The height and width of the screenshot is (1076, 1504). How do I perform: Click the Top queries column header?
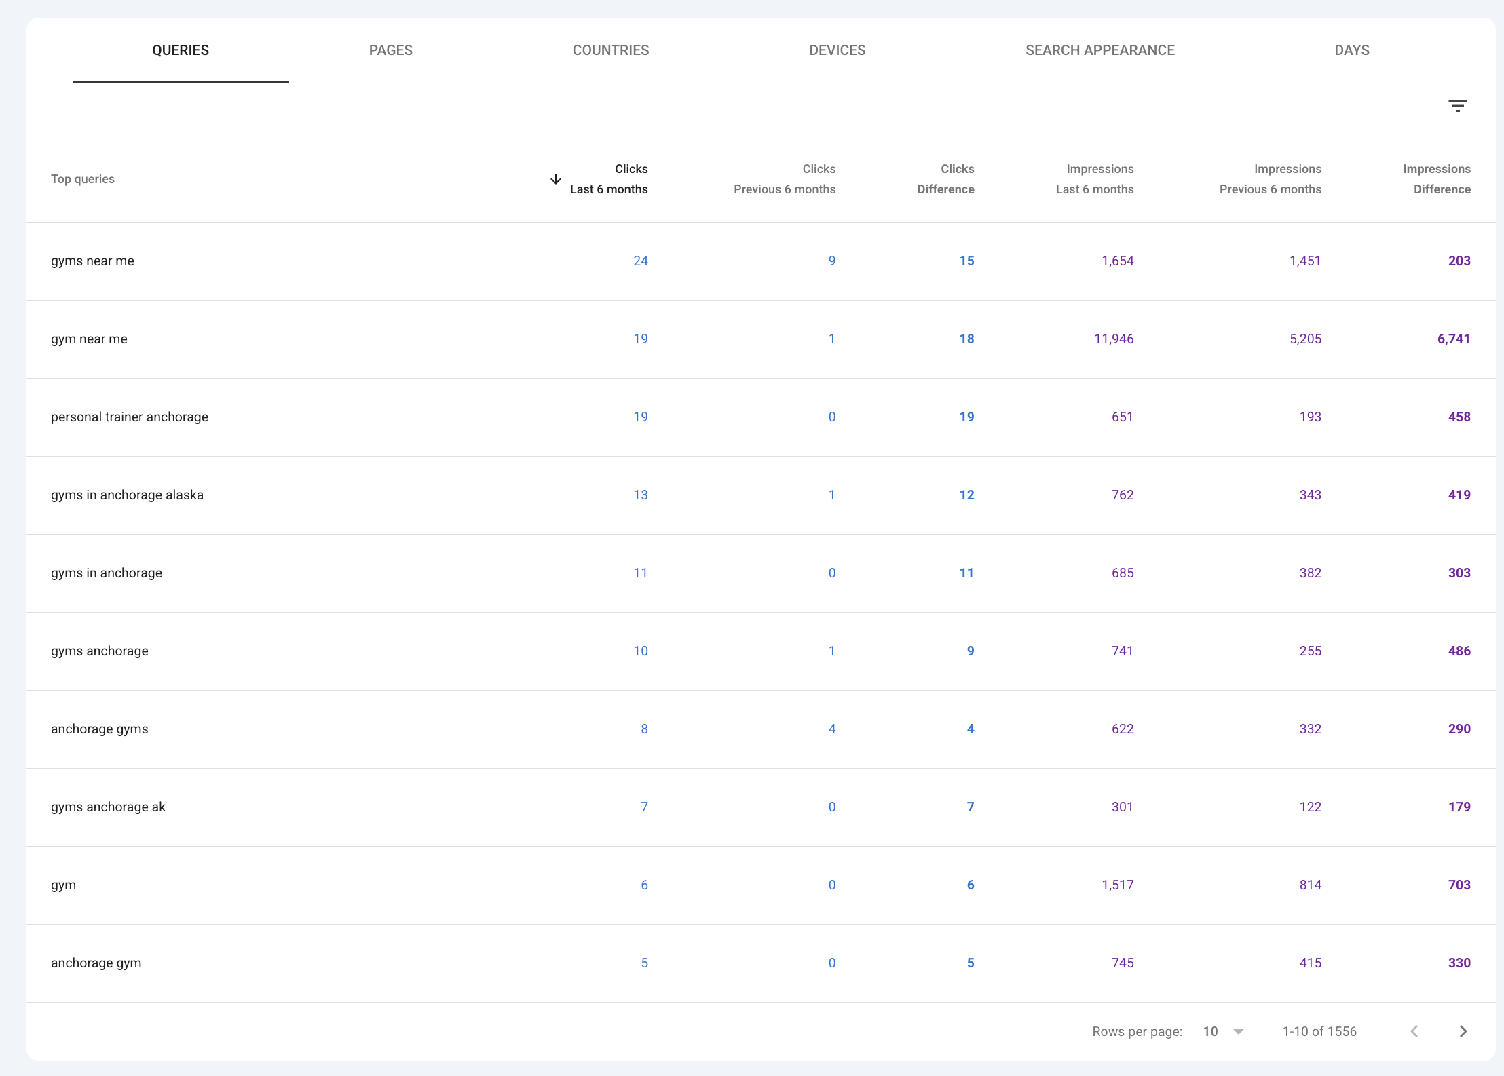point(83,179)
